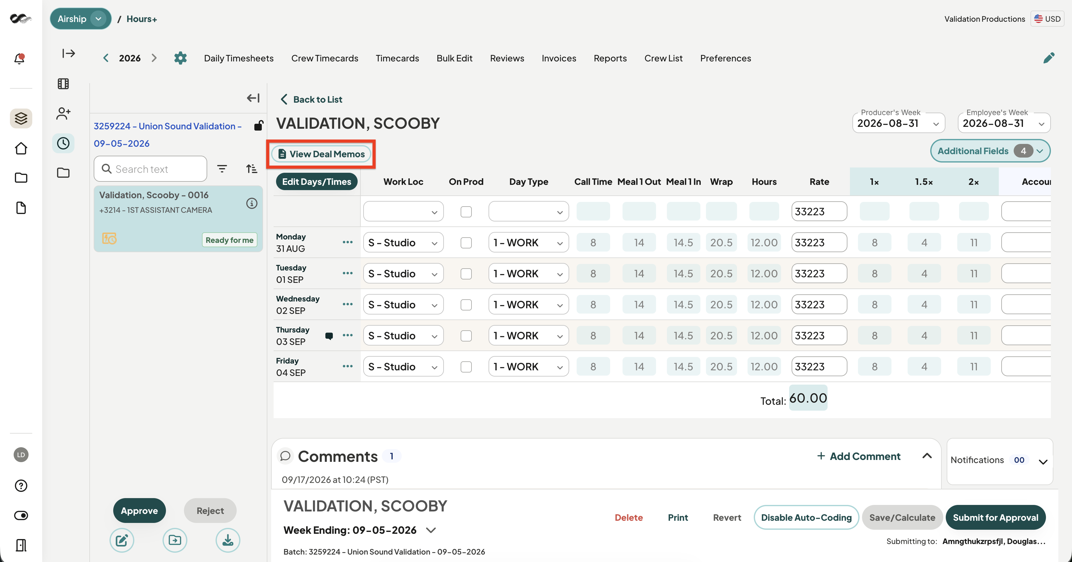Click the Search text field
Viewport: 1072px width, 562px height.
pyautogui.click(x=150, y=168)
